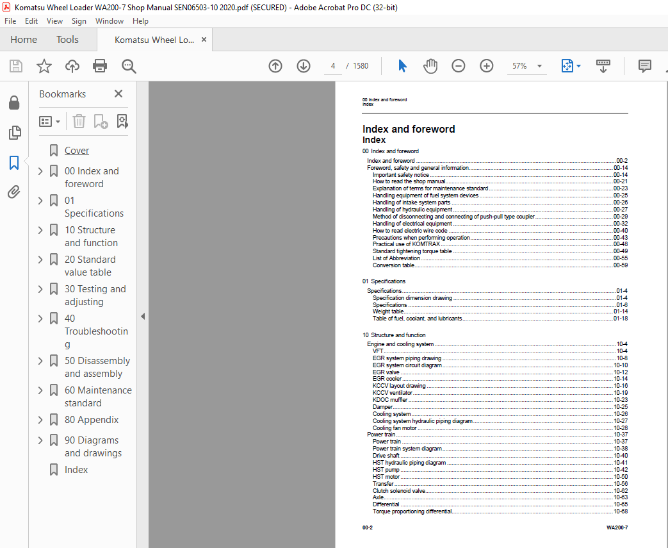The width and height of the screenshot is (668, 548).
Task: Switch to the Home tab
Action: (x=24, y=40)
